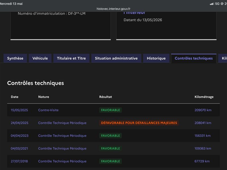Image resolution: width=227 pixels, height=170 pixels.
Task: Tap the 5G network indicator
Action: [x=217, y=4]
